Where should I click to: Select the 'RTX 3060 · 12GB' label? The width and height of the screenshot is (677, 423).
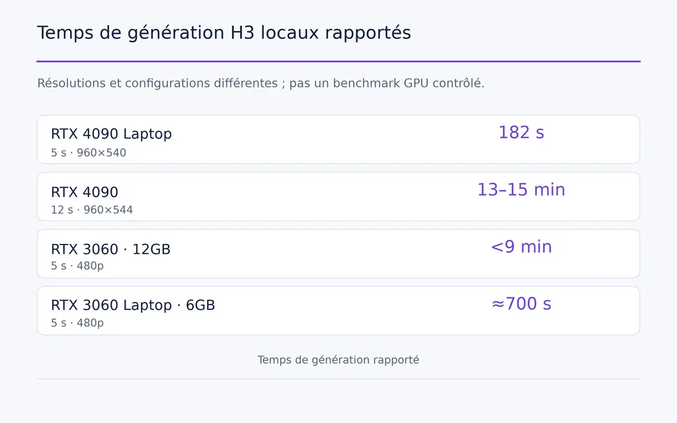coord(110,249)
